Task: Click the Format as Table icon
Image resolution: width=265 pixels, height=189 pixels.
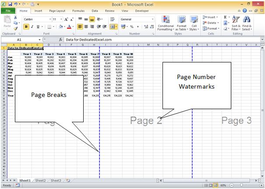Action: tap(181, 24)
